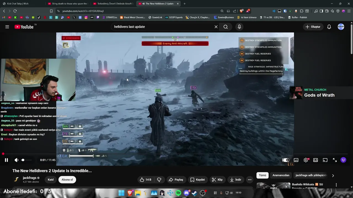Cast video with Play on TV icon
Image resolution: width=353 pixels, height=198 pixels.
[x=325, y=160]
